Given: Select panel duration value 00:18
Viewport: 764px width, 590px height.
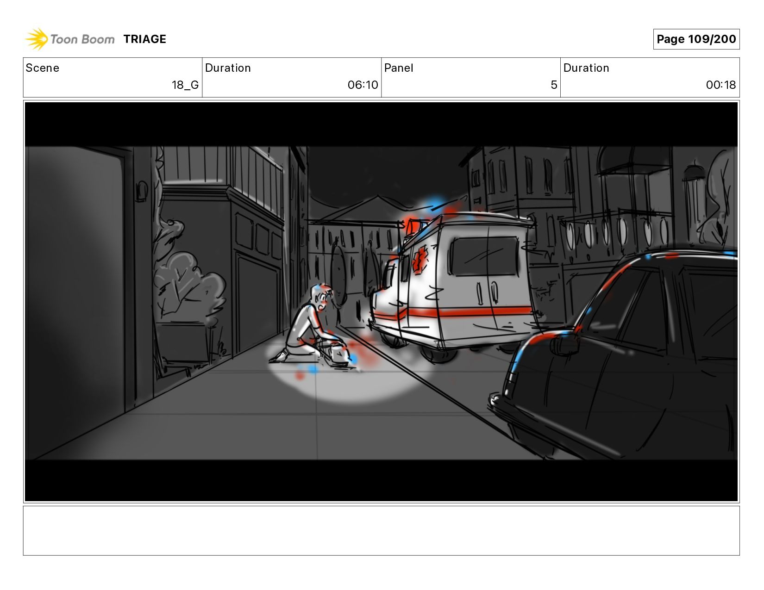Looking at the screenshot, I should coord(721,85).
